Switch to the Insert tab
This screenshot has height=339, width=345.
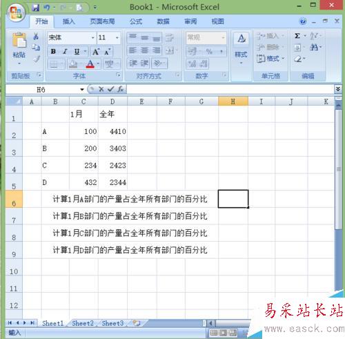[69, 21]
